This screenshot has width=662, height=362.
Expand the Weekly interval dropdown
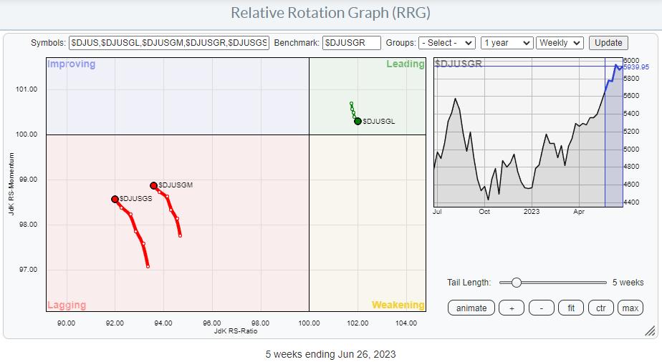click(560, 43)
